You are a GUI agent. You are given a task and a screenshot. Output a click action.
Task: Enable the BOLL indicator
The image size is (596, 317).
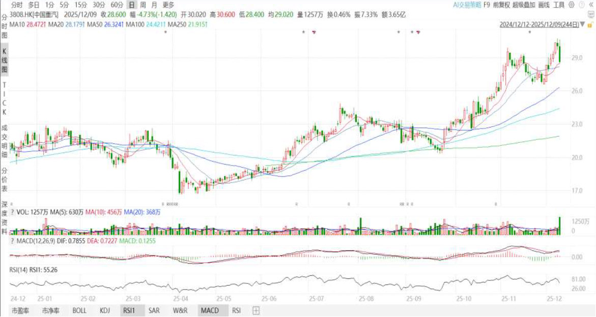click(79, 310)
